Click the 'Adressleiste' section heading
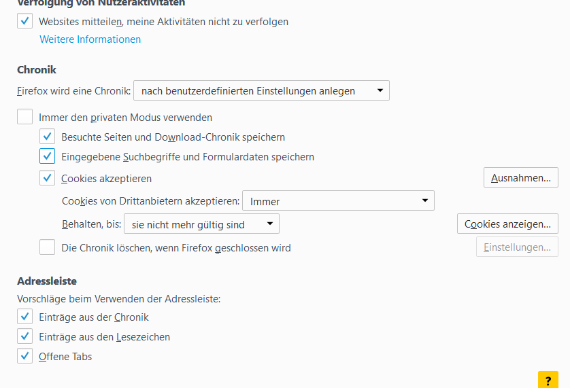This screenshot has width=570, height=388. 46,281
